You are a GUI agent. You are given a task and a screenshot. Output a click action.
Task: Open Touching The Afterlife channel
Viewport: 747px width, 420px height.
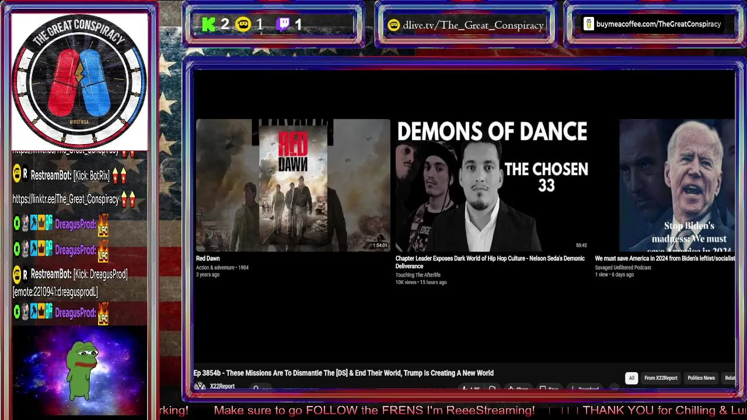418,275
